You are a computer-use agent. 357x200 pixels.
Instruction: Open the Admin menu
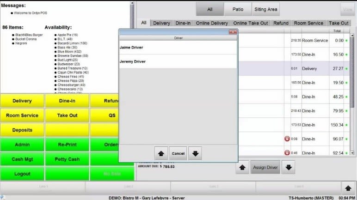[22, 145]
